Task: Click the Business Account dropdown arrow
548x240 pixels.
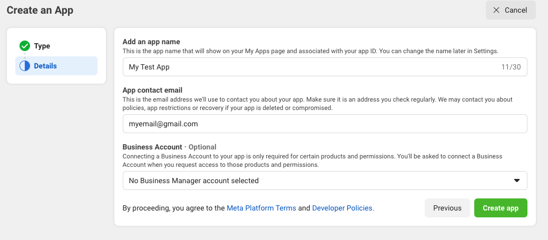Action: (516, 181)
